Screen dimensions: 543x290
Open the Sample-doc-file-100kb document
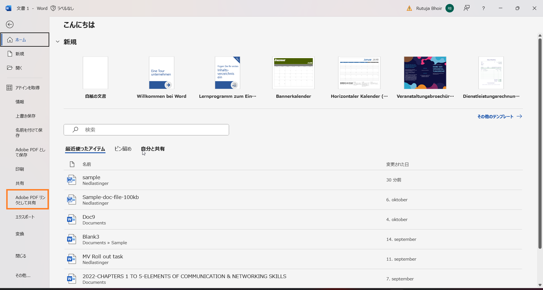coord(293,200)
